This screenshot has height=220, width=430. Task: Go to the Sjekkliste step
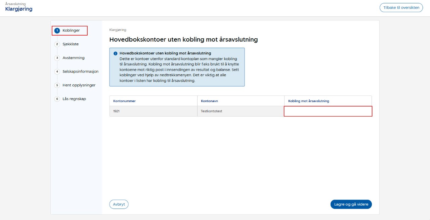(71, 44)
